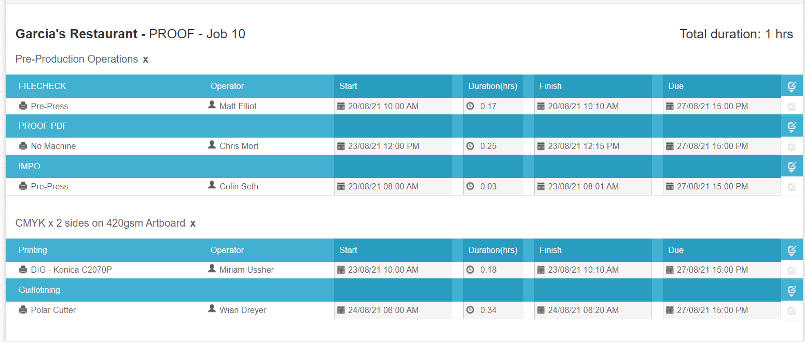Viewport: 805px width, 342px height.
Task: Click Total duration: 1 hrs text
Action: [x=736, y=34]
